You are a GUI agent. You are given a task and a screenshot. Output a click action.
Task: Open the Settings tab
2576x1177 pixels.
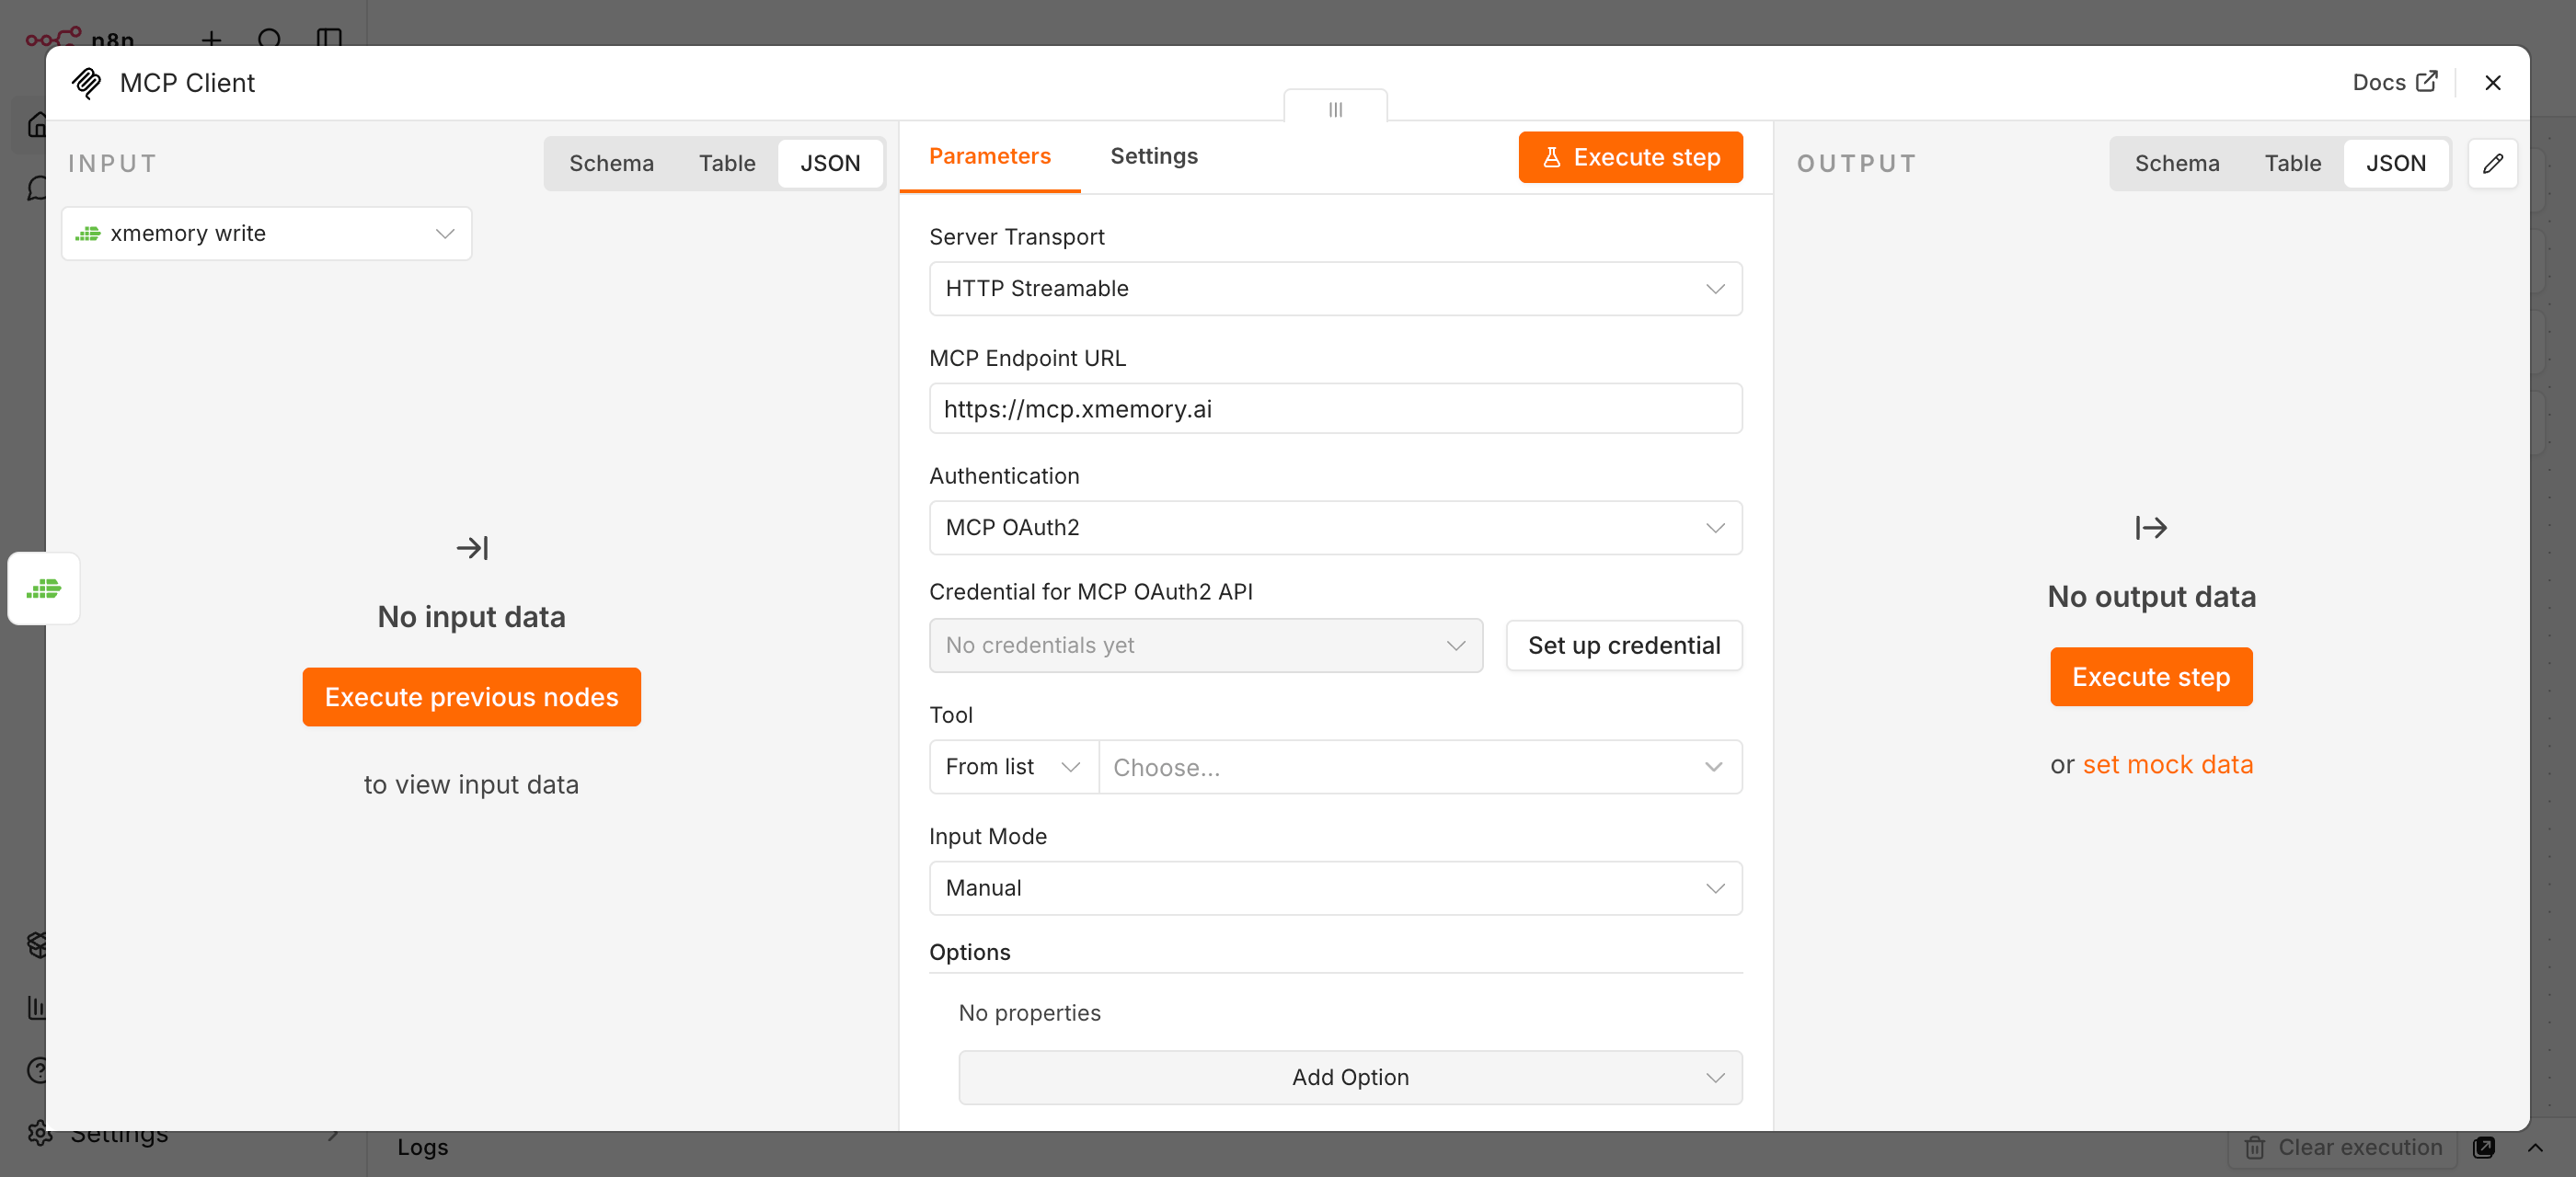point(1153,156)
